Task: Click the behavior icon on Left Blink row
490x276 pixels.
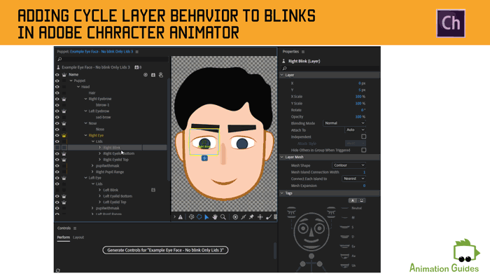Action: tap(153, 190)
